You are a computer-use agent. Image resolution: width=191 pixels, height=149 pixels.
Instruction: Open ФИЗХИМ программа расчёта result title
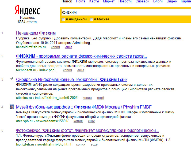81,56
